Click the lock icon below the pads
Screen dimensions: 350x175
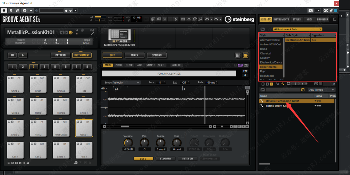[28, 163]
